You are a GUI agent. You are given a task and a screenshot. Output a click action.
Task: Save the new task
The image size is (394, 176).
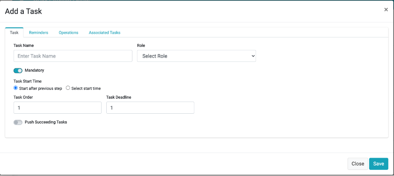(379, 164)
